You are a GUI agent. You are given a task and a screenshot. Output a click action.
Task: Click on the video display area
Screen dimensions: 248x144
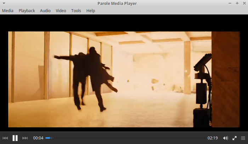coord(124,73)
